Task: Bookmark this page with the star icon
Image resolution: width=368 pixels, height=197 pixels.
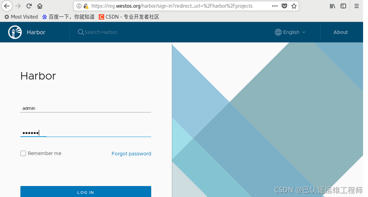Action: (294, 6)
